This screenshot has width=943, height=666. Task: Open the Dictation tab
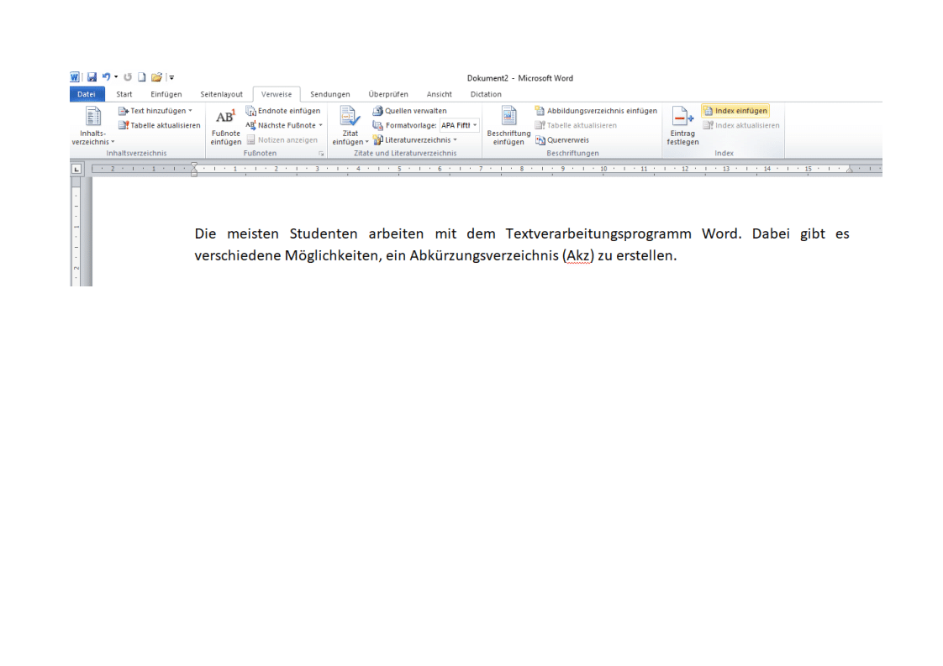[x=486, y=94]
